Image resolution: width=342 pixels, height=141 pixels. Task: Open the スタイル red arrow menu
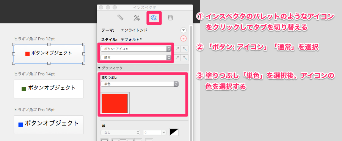click(184, 39)
